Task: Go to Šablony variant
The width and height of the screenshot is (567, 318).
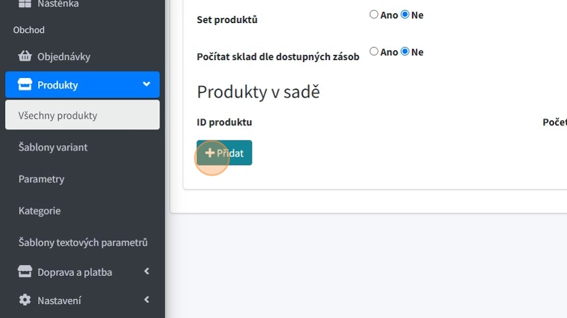Action: coord(53,147)
